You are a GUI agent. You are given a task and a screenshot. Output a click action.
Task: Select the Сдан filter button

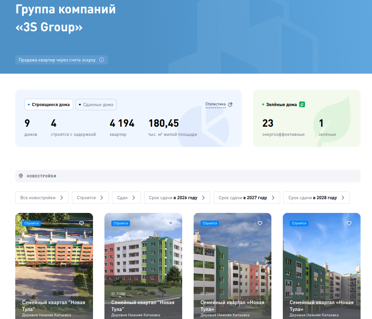click(x=126, y=198)
